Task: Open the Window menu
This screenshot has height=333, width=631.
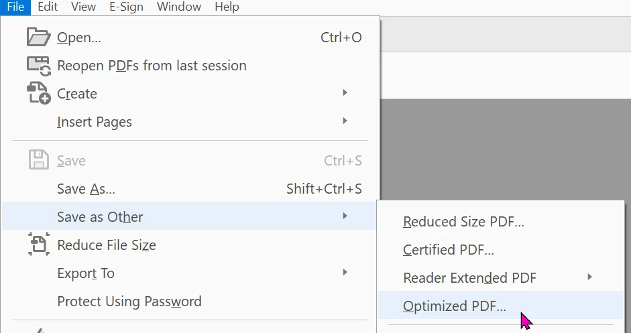Action: (179, 7)
